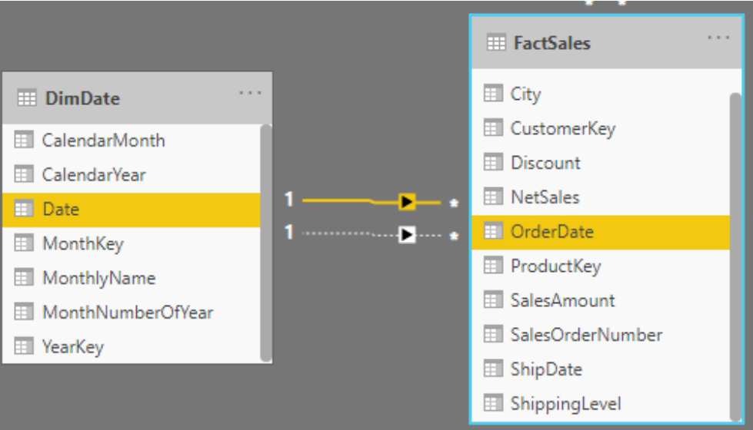Screen dimensions: 753x430
Task: Click the ProductKey column in FactSales
Action: click(545, 266)
